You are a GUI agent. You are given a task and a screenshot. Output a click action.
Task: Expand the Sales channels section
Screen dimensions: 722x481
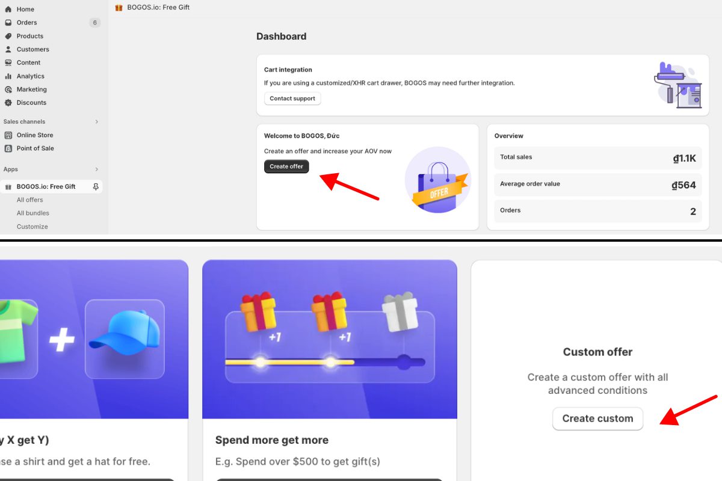click(96, 121)
